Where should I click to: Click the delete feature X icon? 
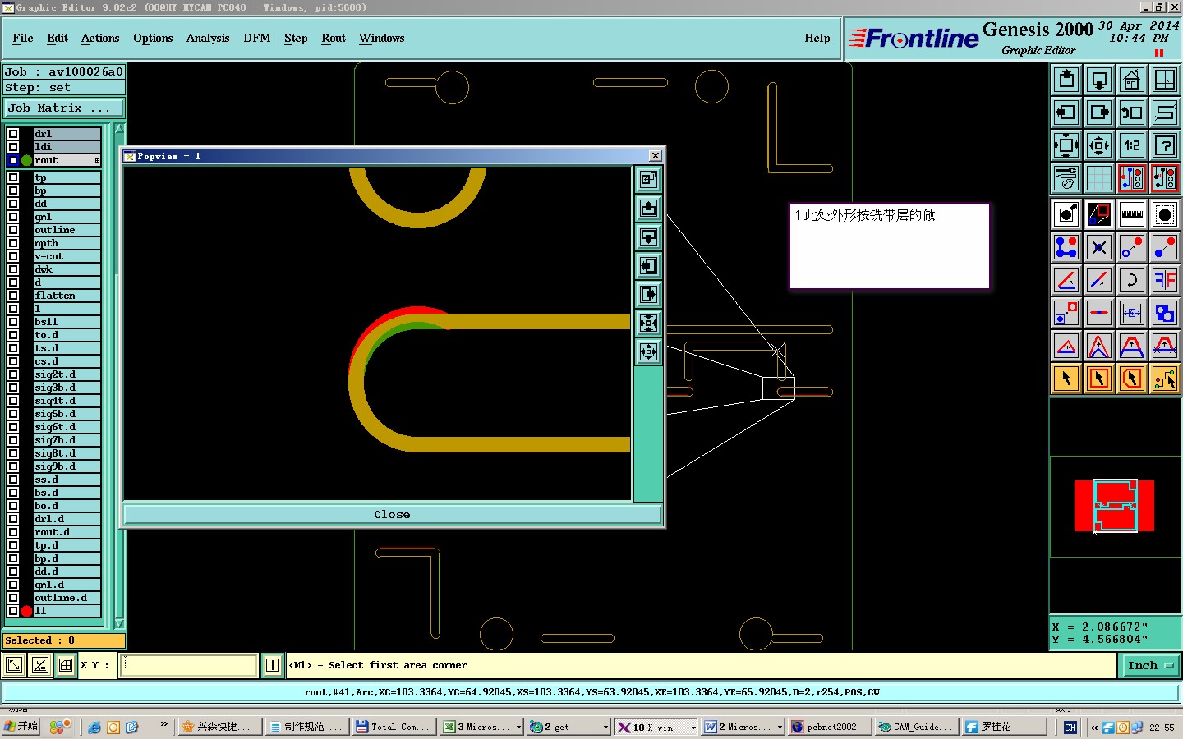click(x=1099, y=247)
